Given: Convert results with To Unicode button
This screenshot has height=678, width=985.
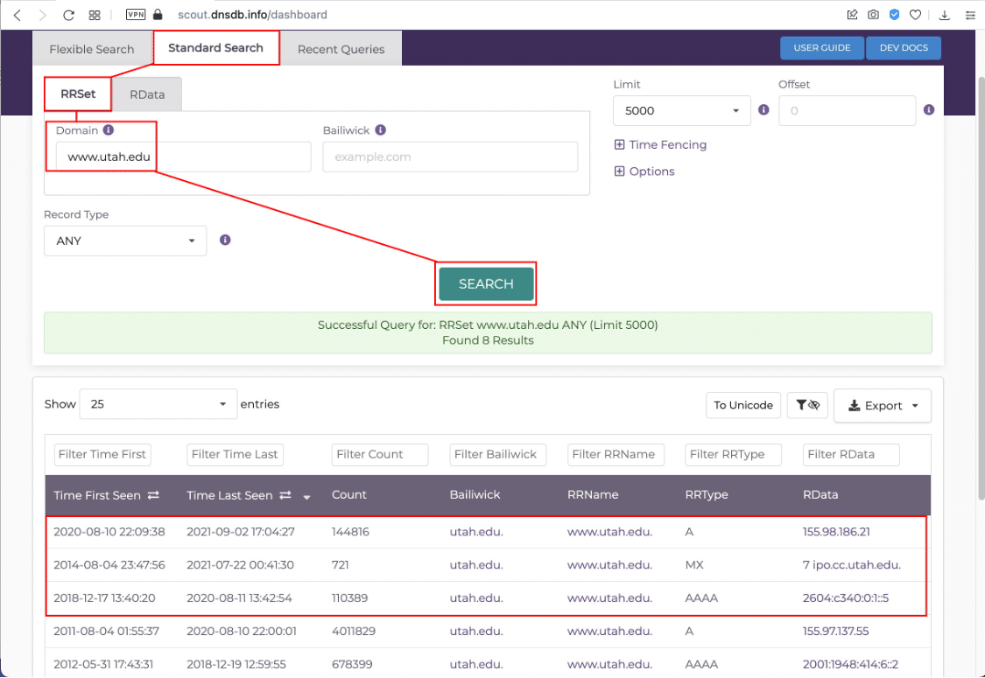Looking at the screenshot, I should click(x=743, y=405).
